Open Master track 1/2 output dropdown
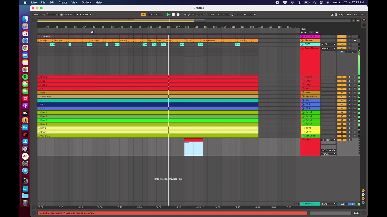The width and height of the screenshot is (387, 217). click(x=328, y=204)
